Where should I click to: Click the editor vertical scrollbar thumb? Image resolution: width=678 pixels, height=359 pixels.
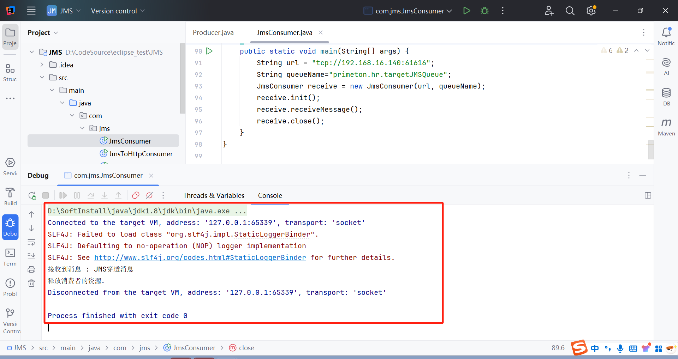tap(650, 150)
